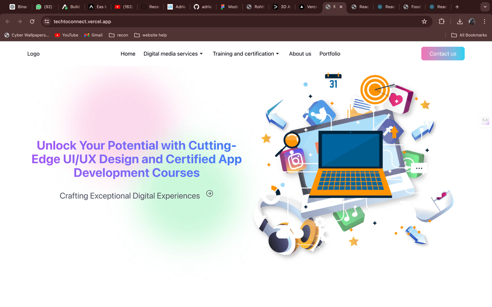
Task: Click the circled arrow next to Crafting Exceptional Digital Experiences
Action: point(210,193)
